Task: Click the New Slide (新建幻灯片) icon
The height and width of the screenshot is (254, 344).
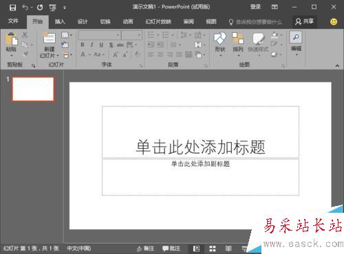Action: (50, 38)
